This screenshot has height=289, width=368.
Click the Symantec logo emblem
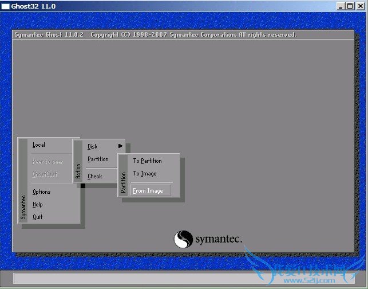coord(183,239)
